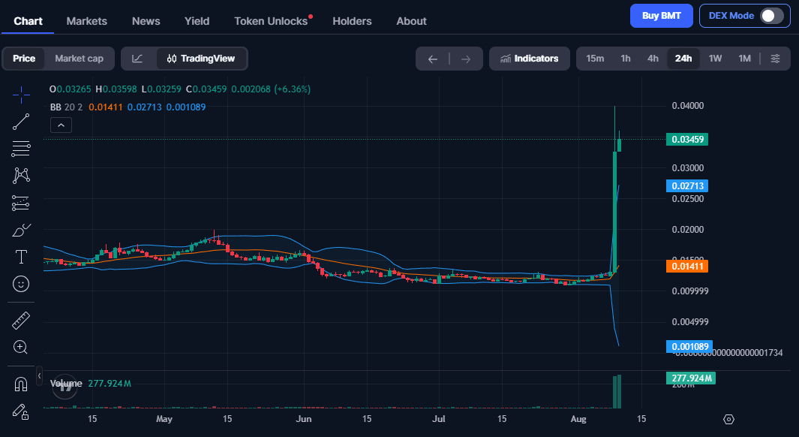Click the Jul date axis label
The image size is (799, 437).
coord(439,419)
